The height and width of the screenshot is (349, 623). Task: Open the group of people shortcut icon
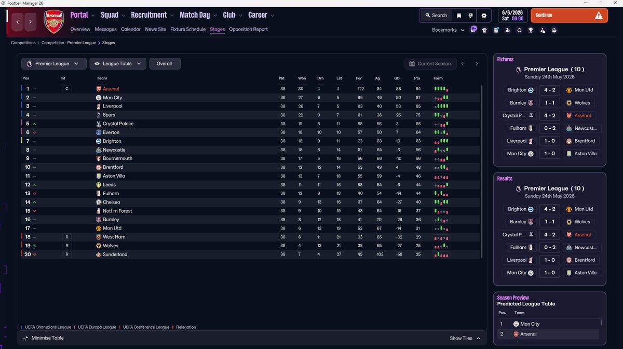pos(554,30)
